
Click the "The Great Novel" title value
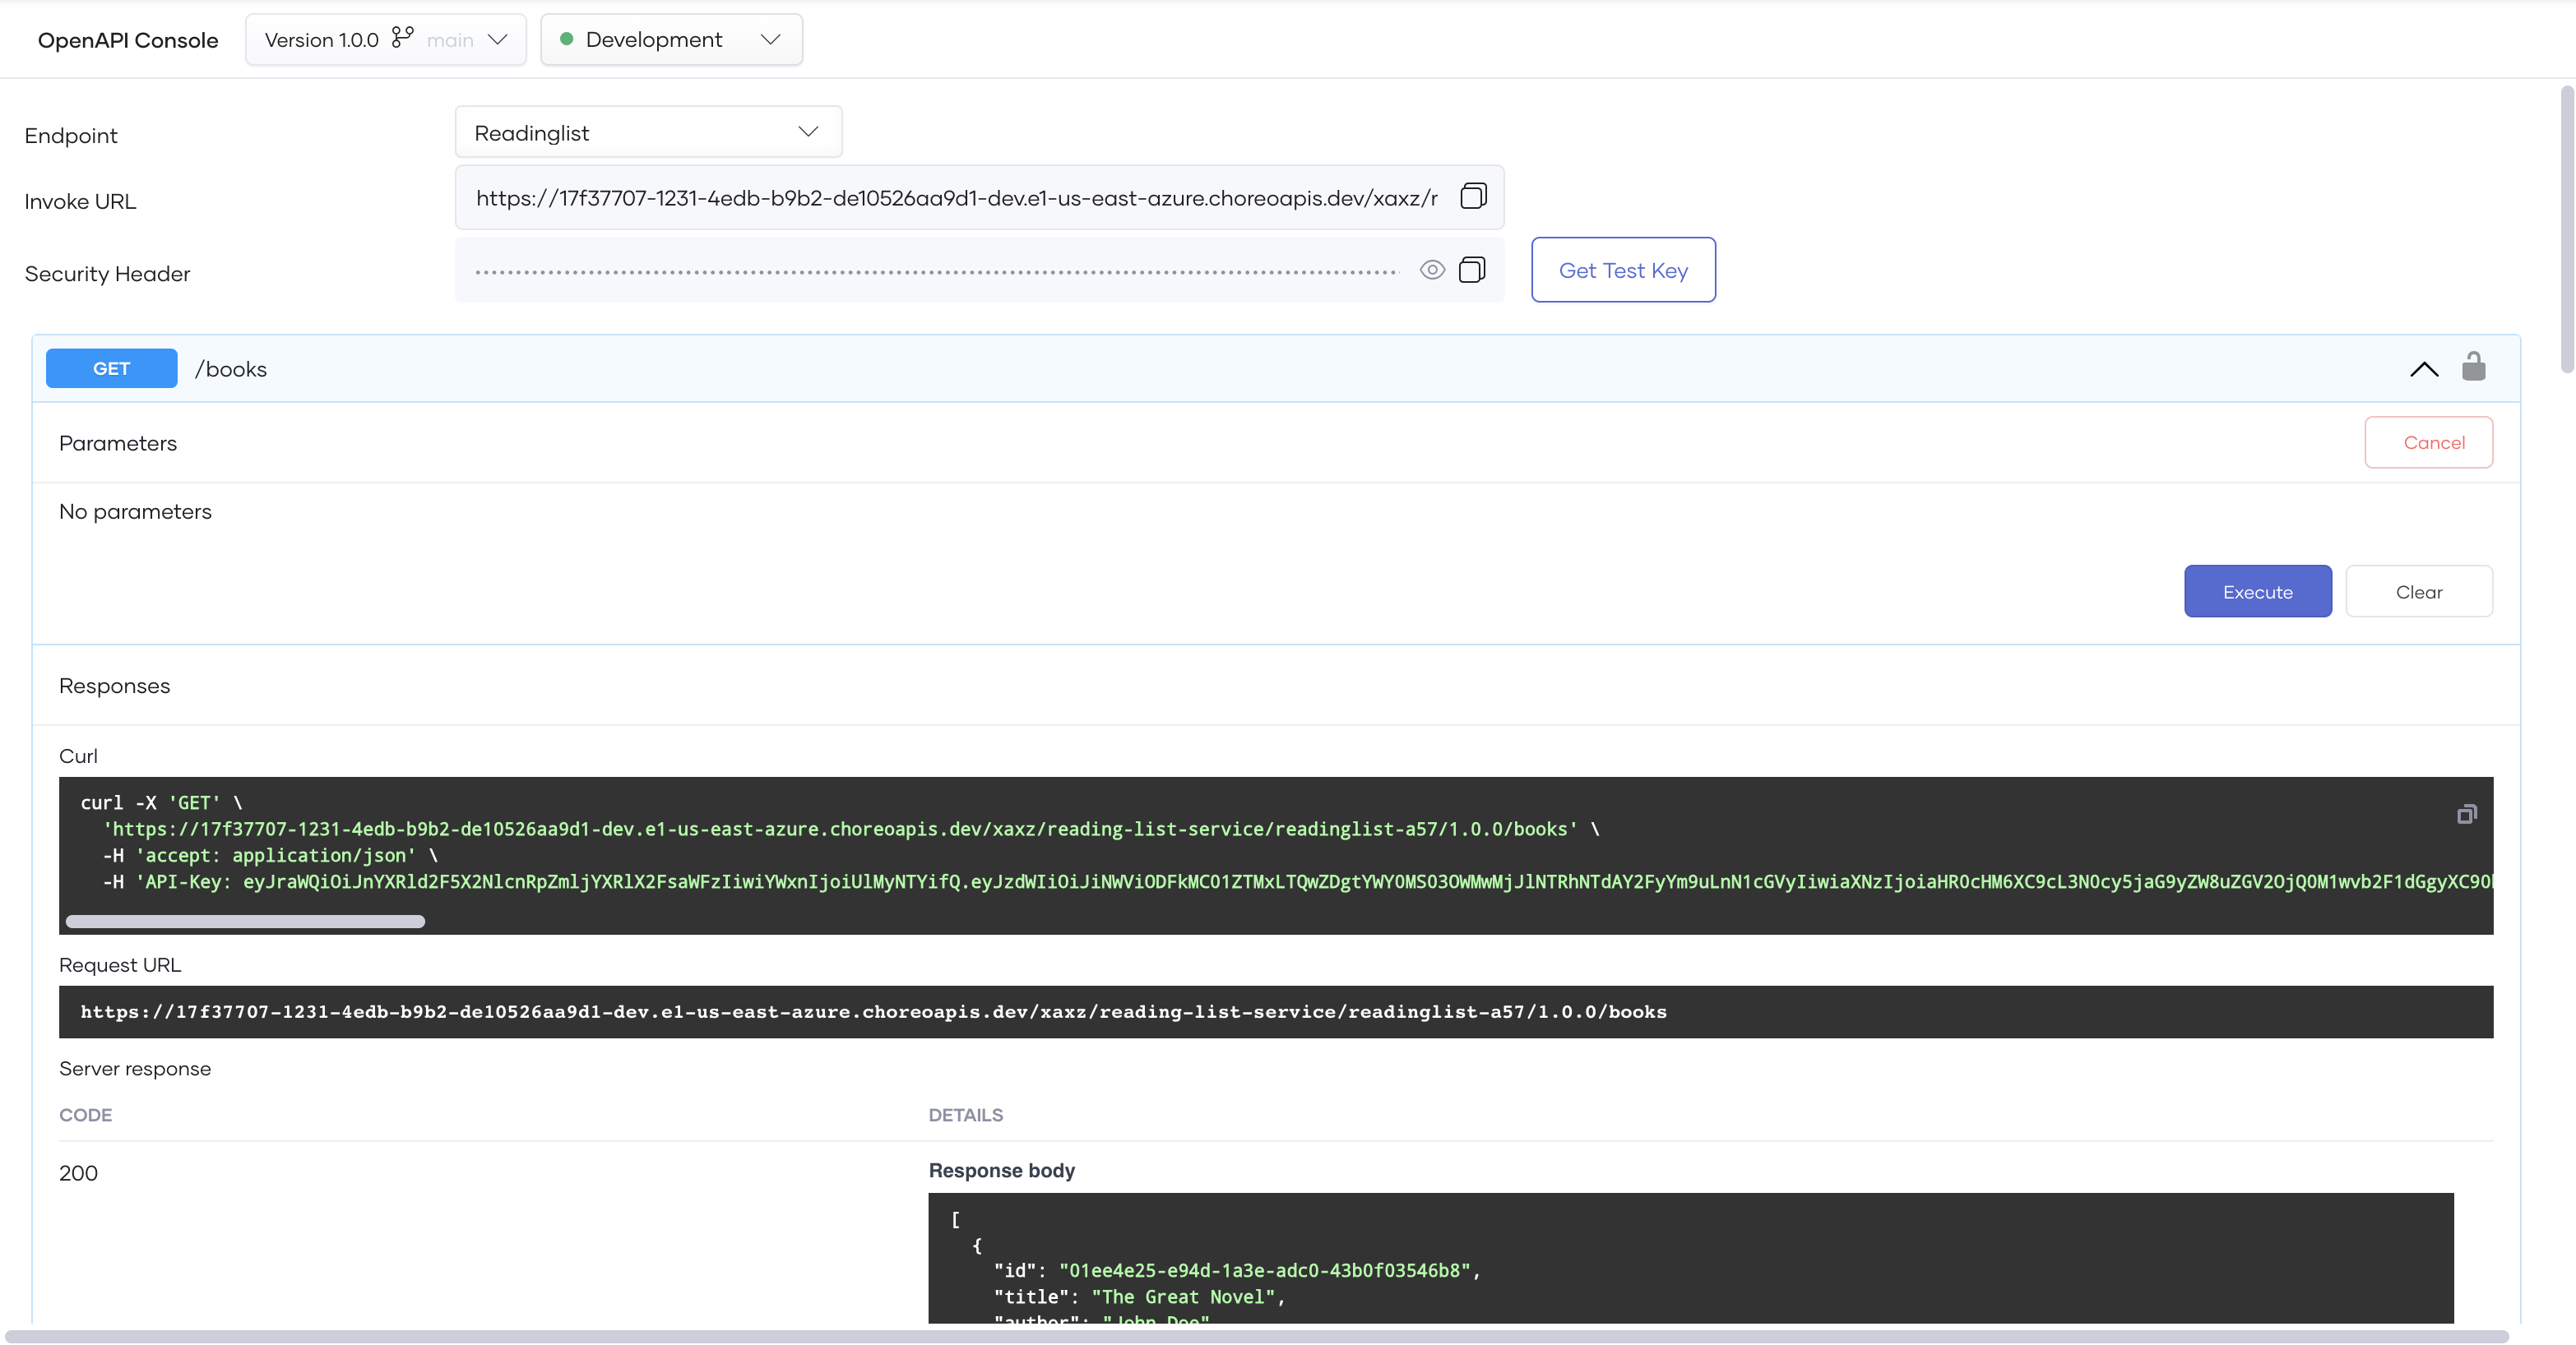click(x=1182, y=1297)
